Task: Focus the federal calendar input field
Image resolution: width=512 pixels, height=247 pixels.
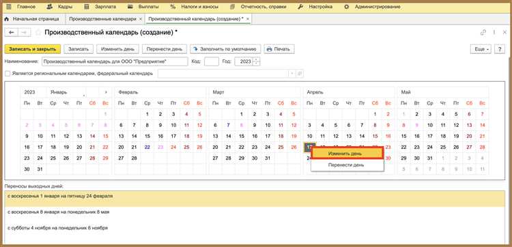Action: coord(223,74)
